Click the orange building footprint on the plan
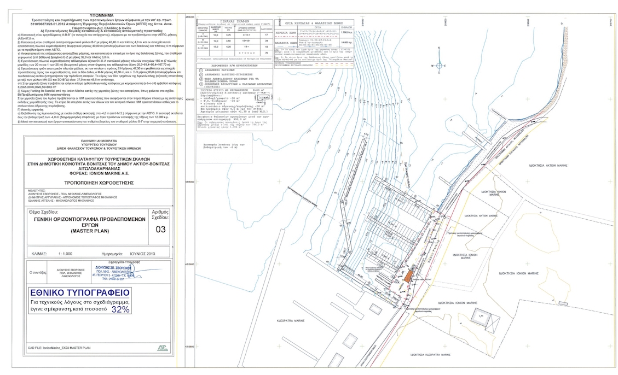Image resolution: width=618 pixels, height=375 pixels. 407,276
